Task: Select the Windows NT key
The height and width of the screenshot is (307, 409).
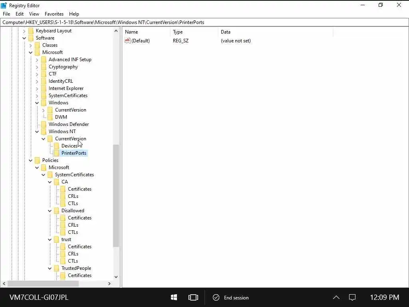Action: pyautogui.click(x=62, y=132)
